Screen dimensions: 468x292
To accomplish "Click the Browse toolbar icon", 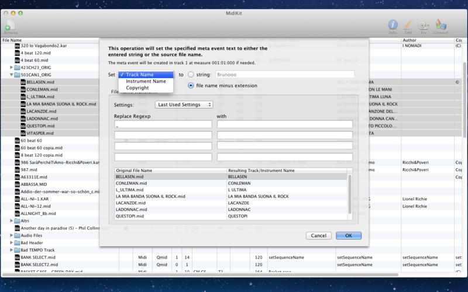I will point(11,26).
